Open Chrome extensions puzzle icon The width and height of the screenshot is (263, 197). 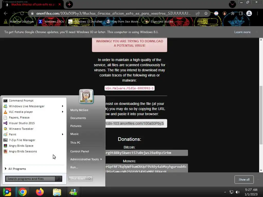(x=232, y=13)
